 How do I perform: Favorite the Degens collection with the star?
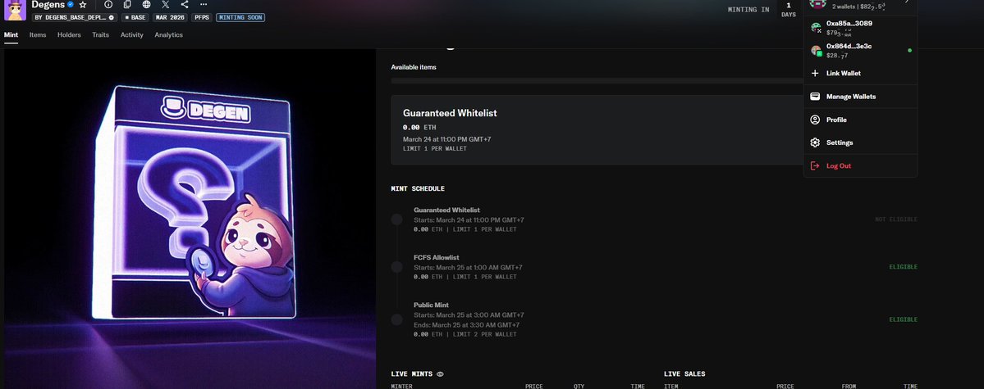coord(83,4)
